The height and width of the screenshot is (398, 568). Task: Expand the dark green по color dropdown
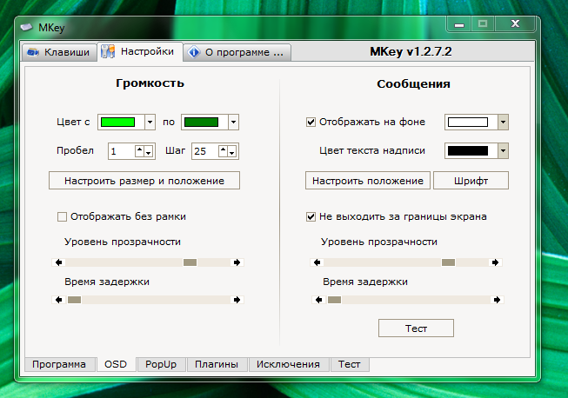coord(233,123)
